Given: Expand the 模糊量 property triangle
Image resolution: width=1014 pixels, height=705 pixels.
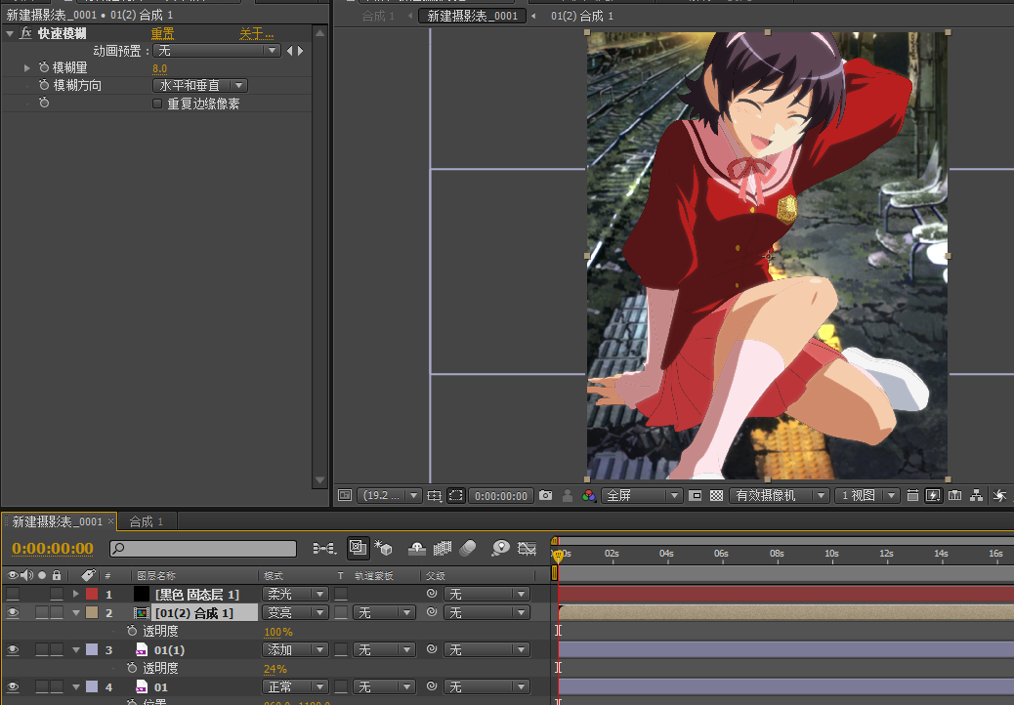Looking at the screenshot, I should [x=27, y=68].
